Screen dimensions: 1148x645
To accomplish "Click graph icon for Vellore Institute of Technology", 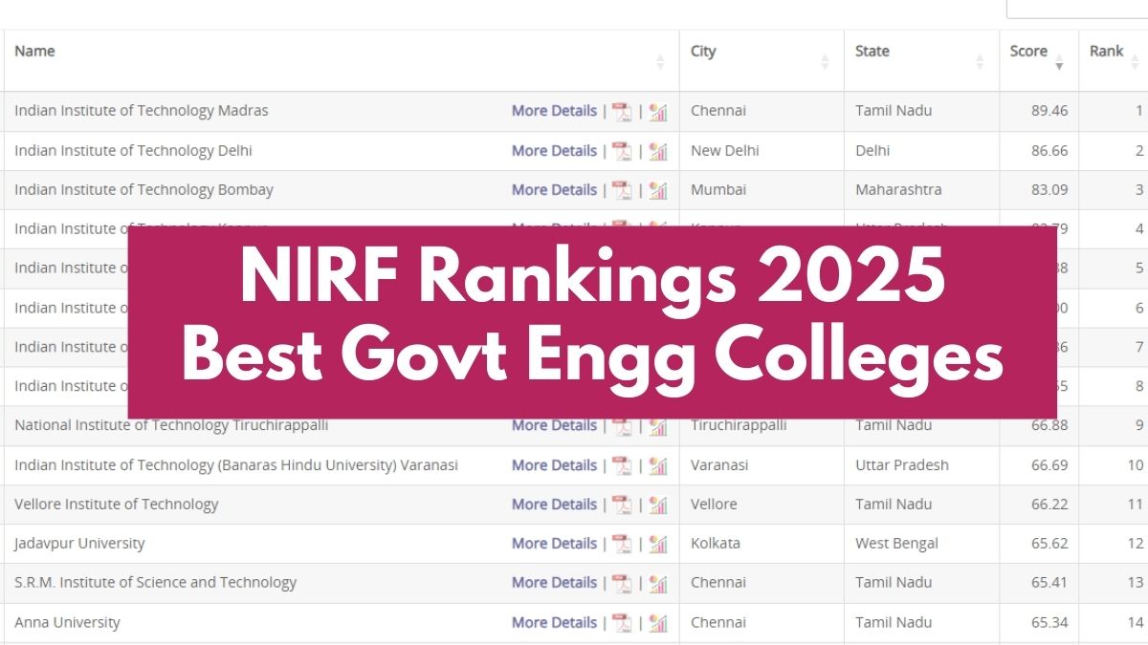I will 657,505.
